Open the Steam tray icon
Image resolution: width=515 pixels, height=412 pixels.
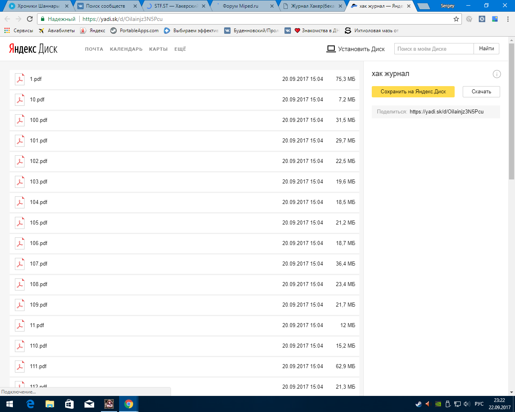coord(419,404)
